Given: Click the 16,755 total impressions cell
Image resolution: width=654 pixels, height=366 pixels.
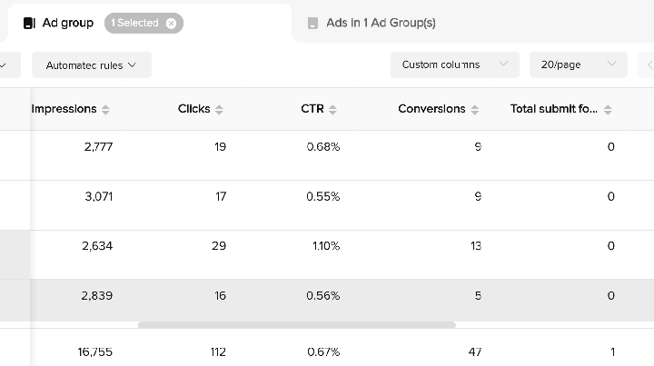Looking at the screenshot, I should coord(95,352).
